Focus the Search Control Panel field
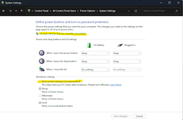 click(161, 11)
